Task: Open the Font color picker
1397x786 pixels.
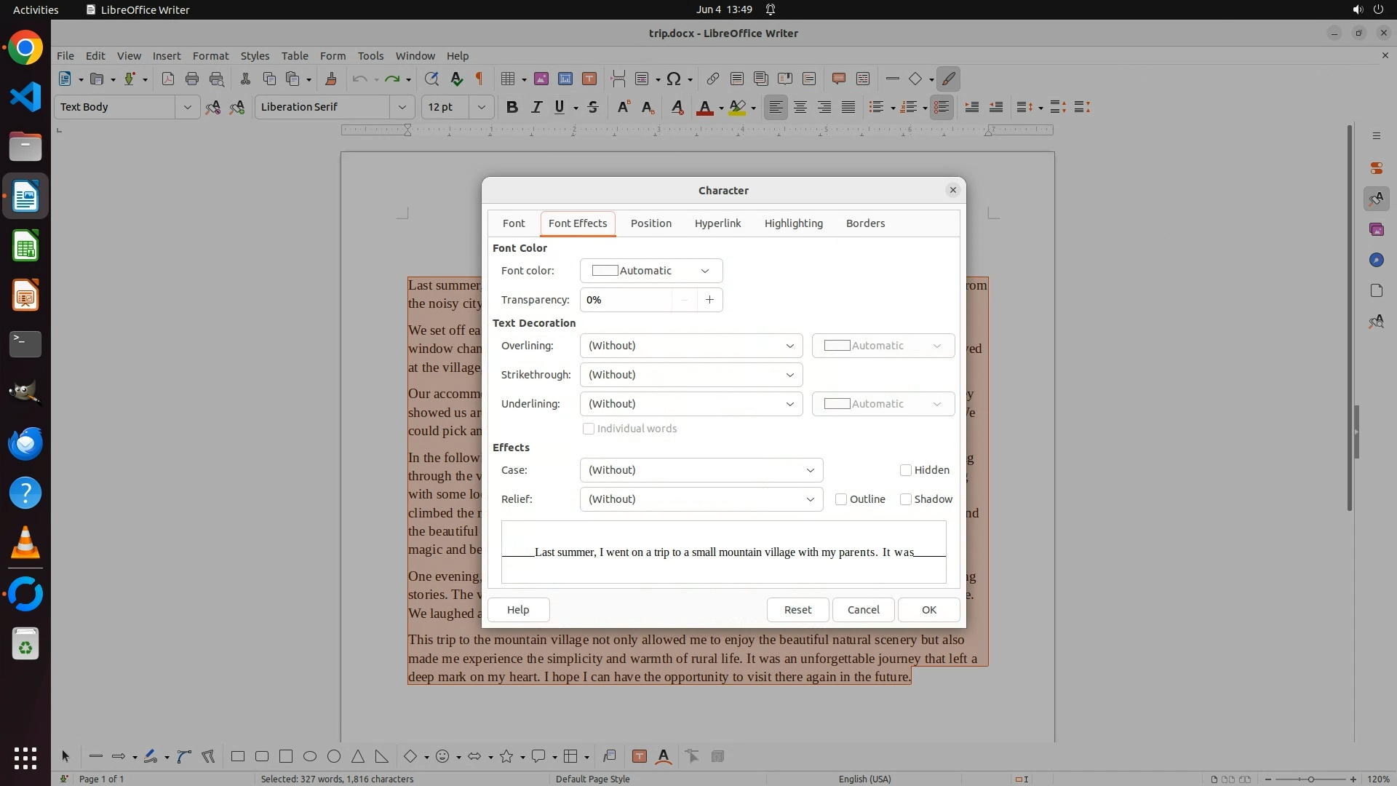Action: [650, 271]
